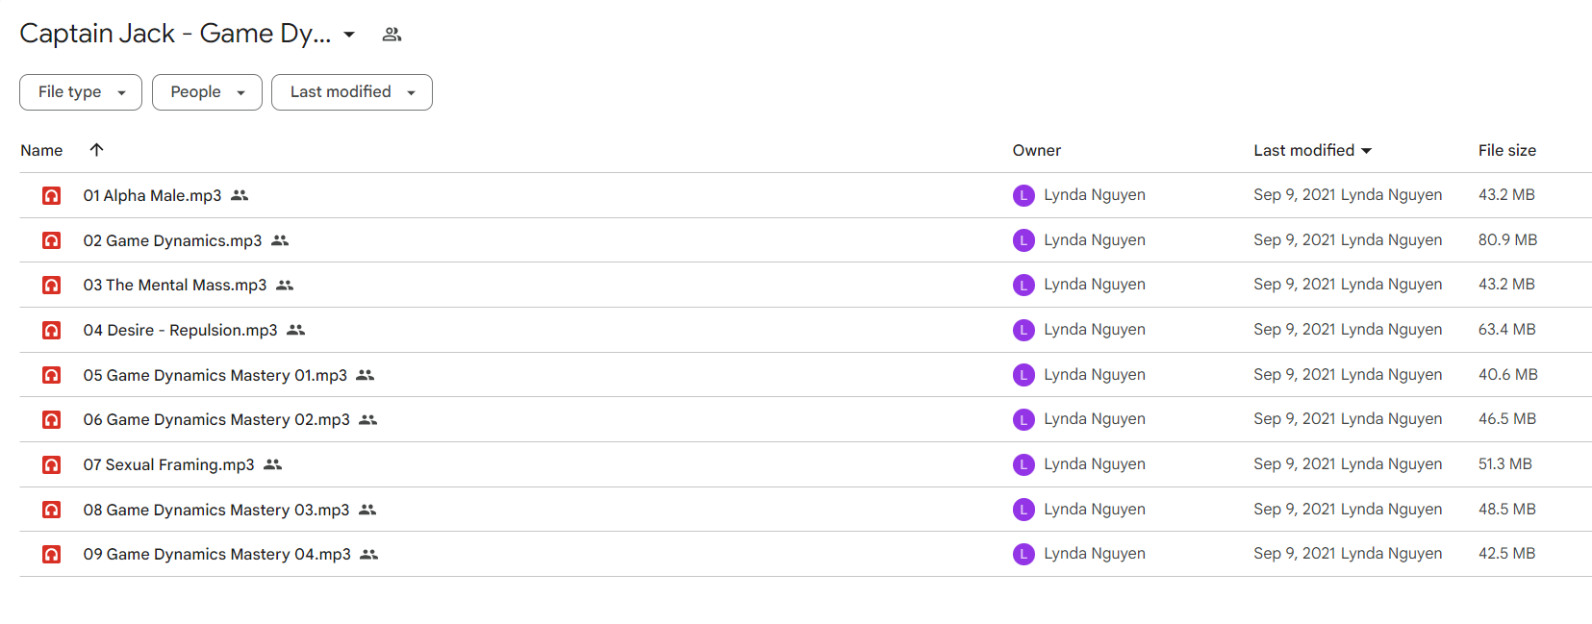Viewport: 1592px width, 624px height.
Task: Click the shared icon next to 06 Game Dynamics Mastery 02.mp3
Action: (368, 419)
